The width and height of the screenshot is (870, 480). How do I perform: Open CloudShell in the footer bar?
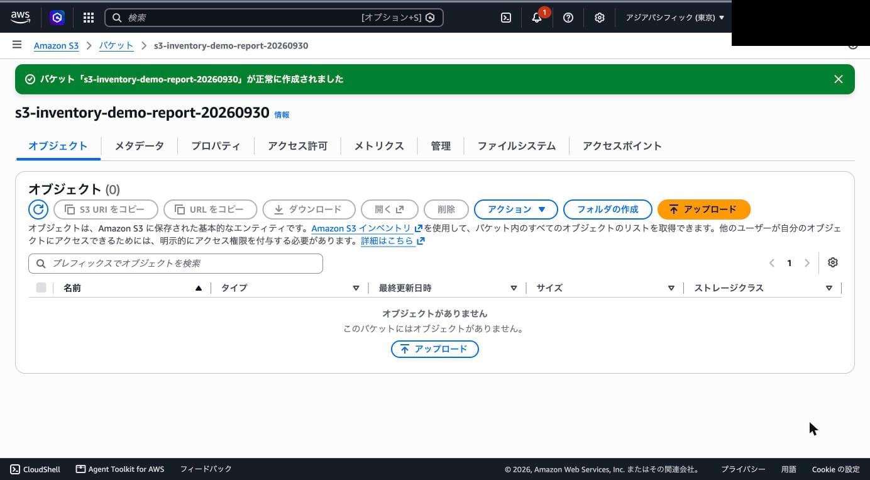35,469
